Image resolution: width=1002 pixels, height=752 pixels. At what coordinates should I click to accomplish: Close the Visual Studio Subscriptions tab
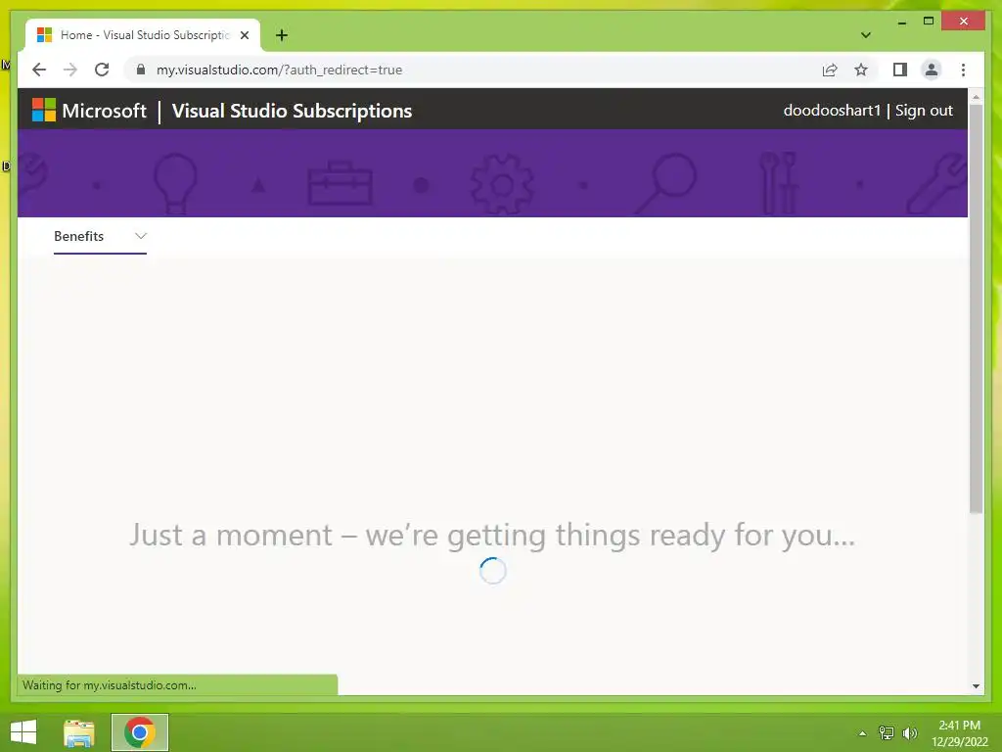point(244,35)
